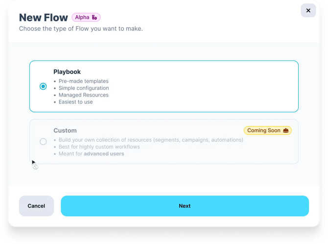Click the Coming Soon badge text

pyautogui.click(x=263, y=130)
